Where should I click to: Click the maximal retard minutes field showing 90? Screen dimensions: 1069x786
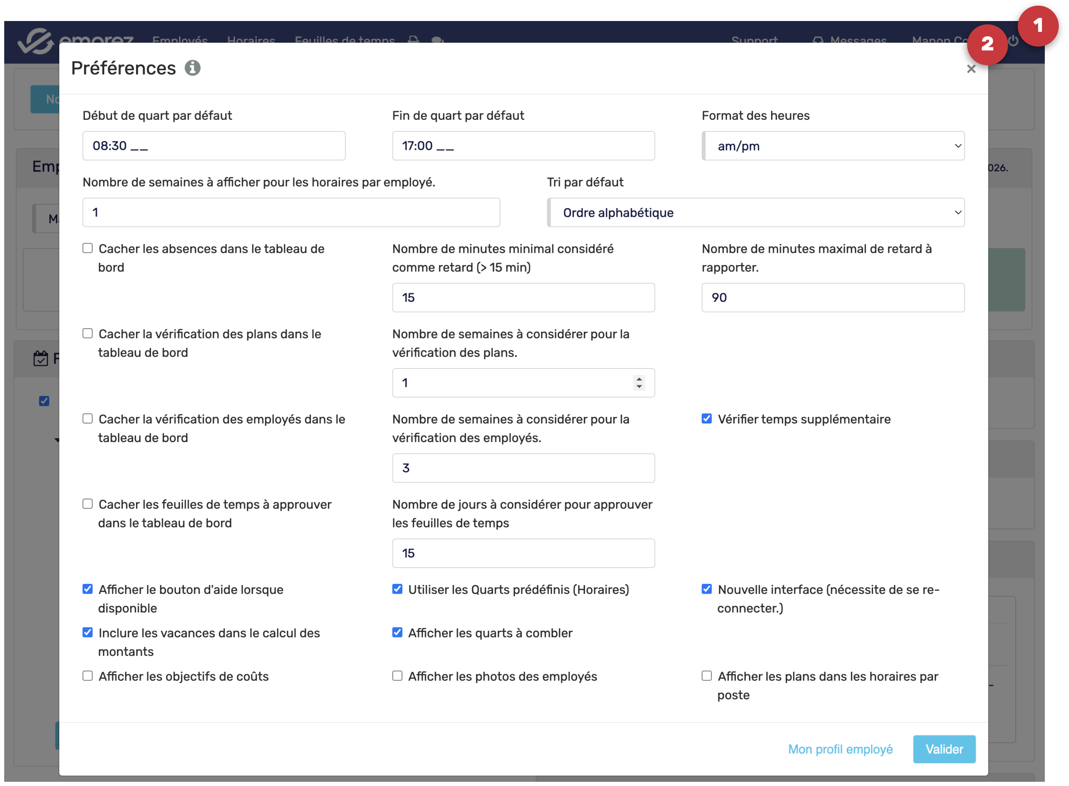(x=833, y=298)
